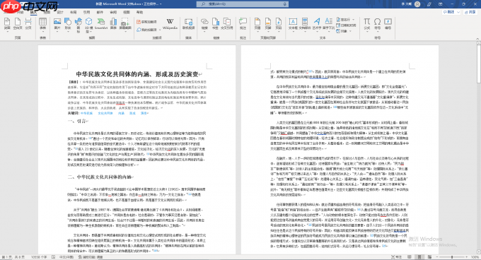Viewport: 481px width, 260px height.
Task: Open the 3D Models (3D 模型) menu
Action: (88, 25)
